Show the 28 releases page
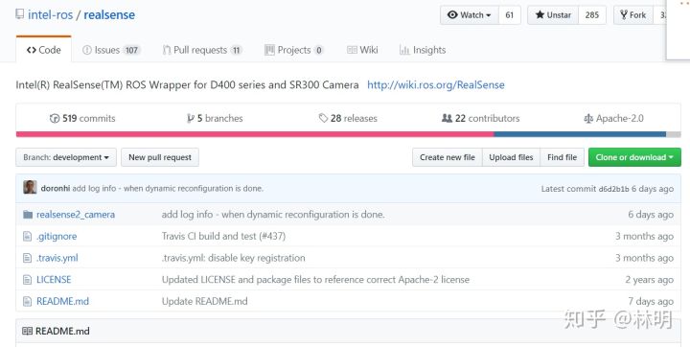This screenshot has height=347, width=690. [348, 118]
